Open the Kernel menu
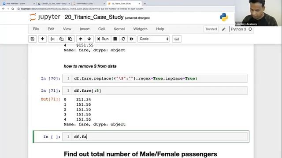 pyautogui.click(x=119, y=29)
